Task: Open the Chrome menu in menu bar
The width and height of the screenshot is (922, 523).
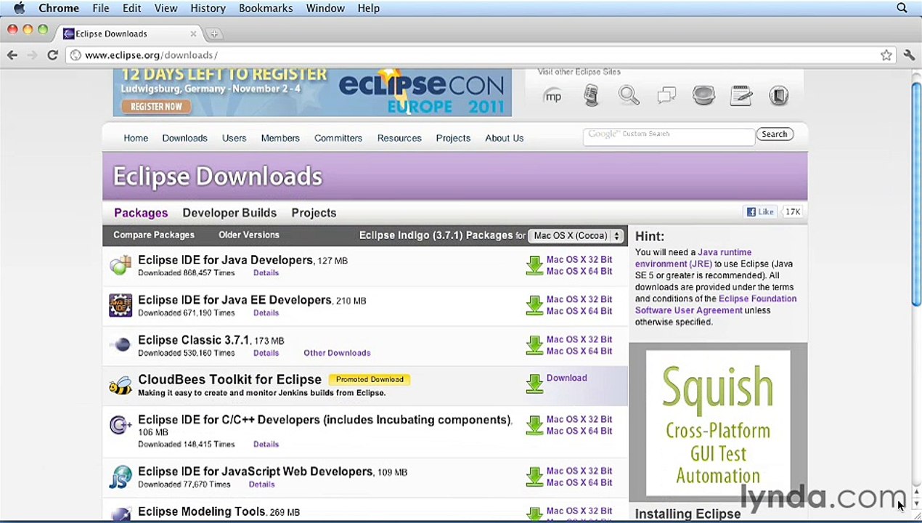Action: click(59, 8)
